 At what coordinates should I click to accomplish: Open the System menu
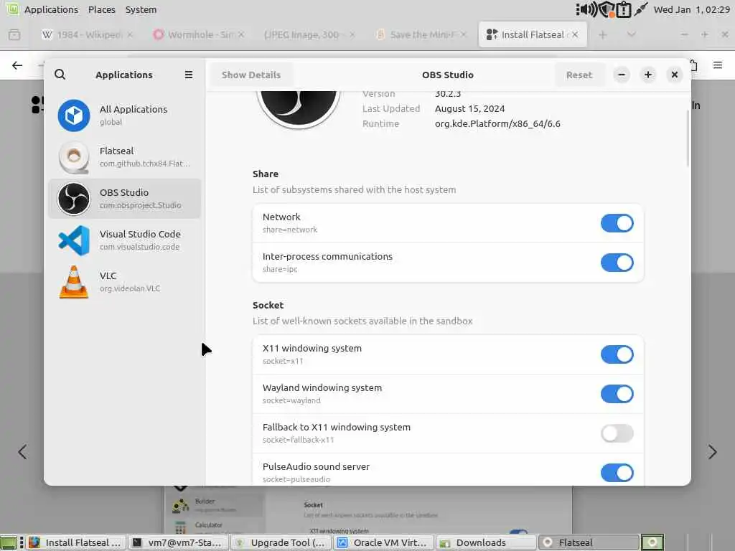click(x=141, y=9)
